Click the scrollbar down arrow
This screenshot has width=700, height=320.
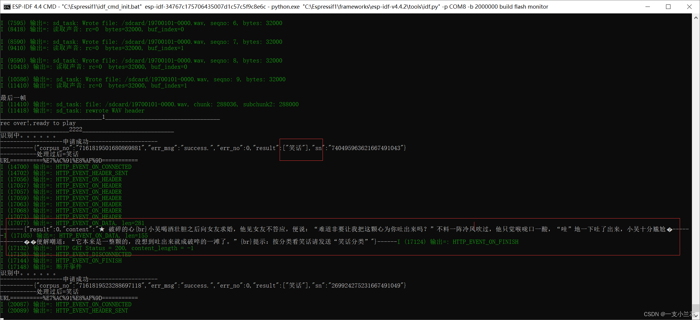[696, 316]
